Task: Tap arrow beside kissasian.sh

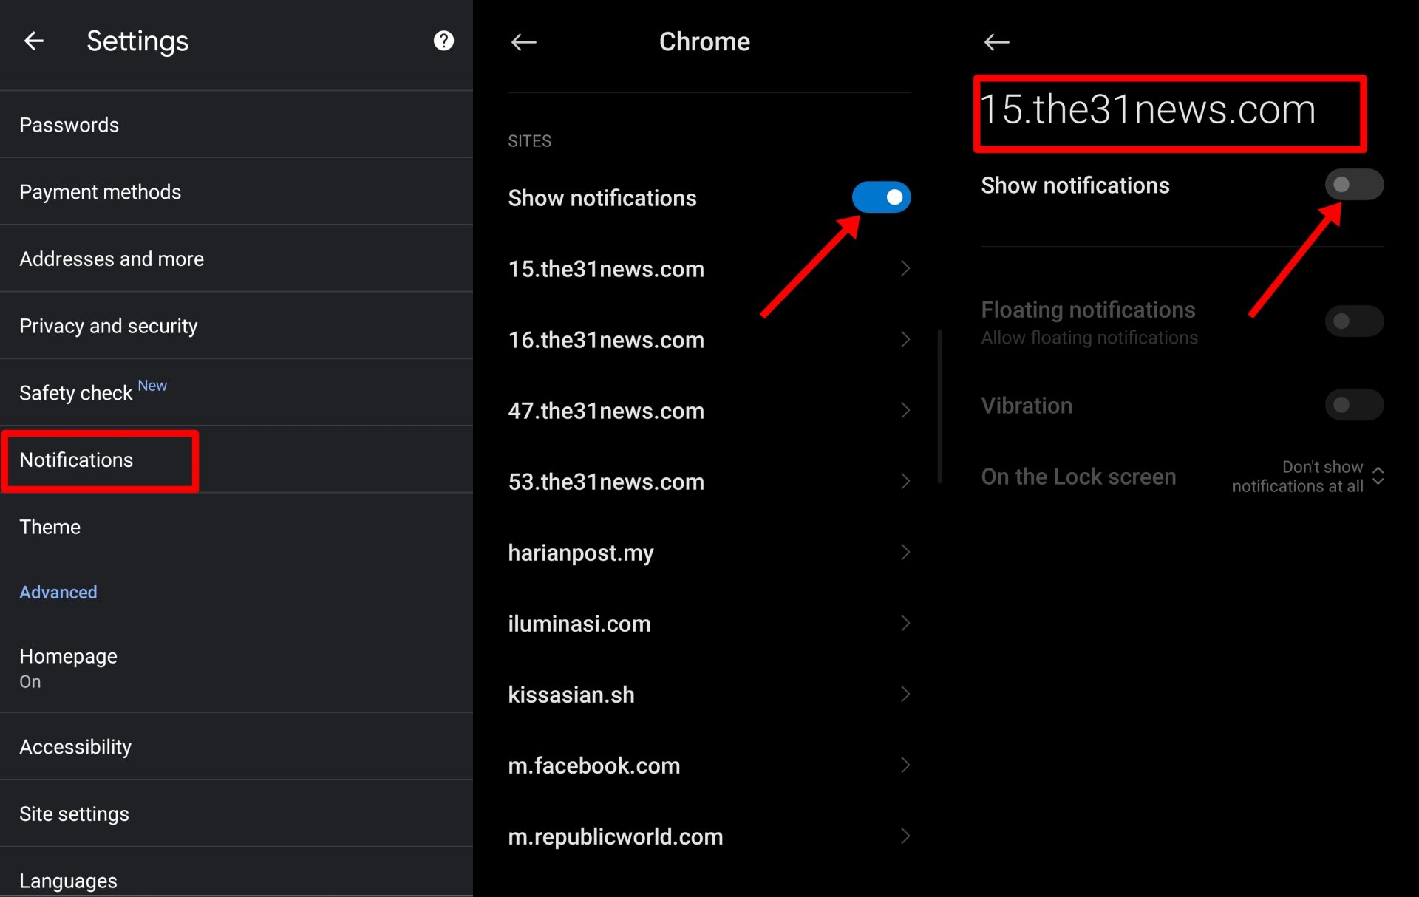Action: point(905,694)
